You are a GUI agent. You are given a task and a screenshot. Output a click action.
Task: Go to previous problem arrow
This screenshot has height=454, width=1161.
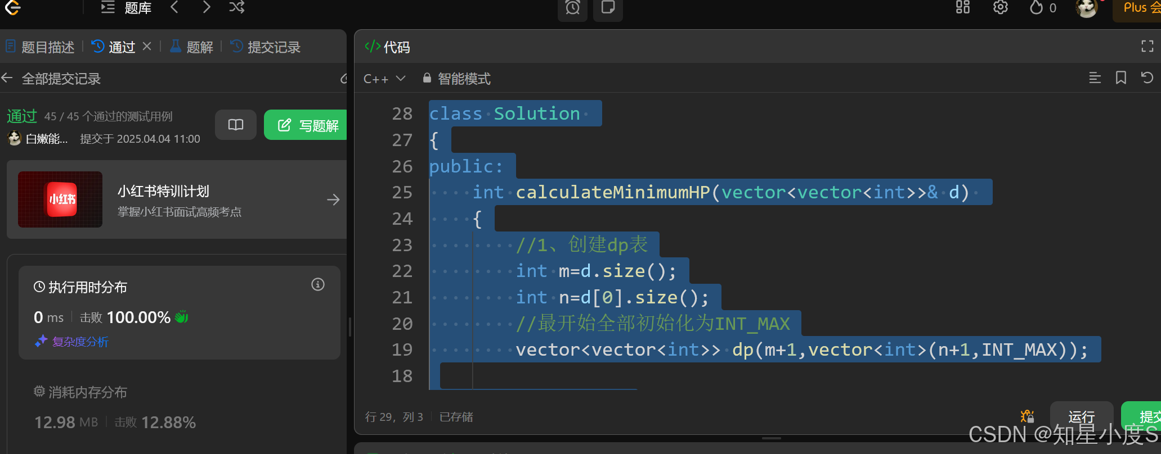pos(174,7)
